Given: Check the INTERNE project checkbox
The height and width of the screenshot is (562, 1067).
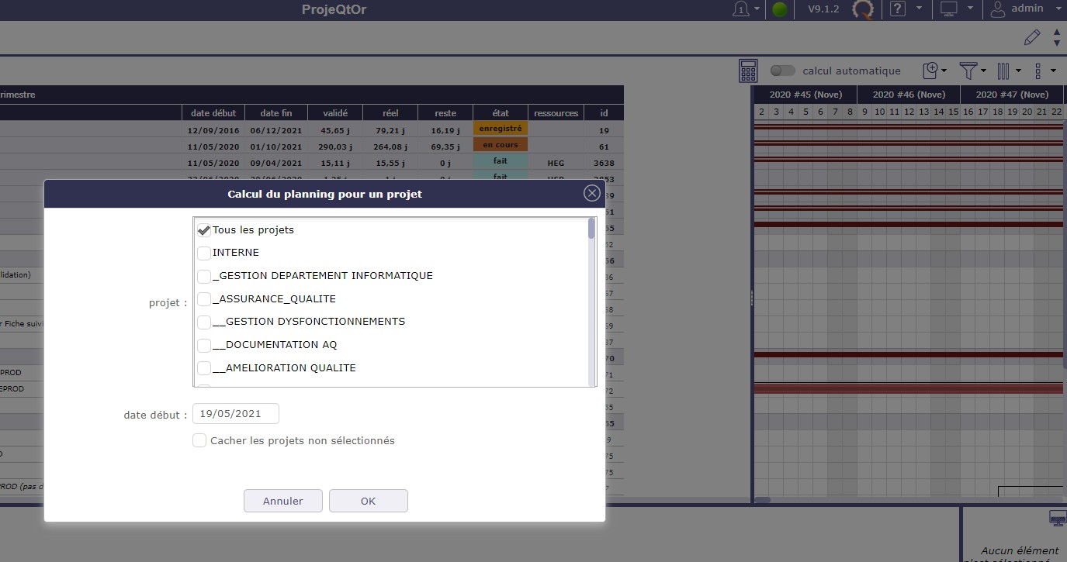Looking at the screenshot, I should click(204, 253).
